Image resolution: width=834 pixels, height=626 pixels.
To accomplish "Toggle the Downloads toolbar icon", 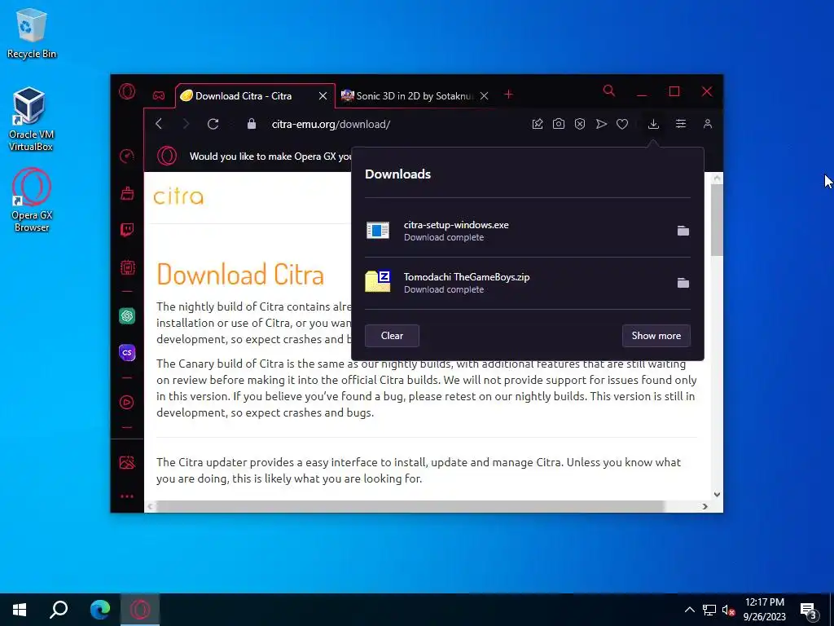I will coord(654,124).
